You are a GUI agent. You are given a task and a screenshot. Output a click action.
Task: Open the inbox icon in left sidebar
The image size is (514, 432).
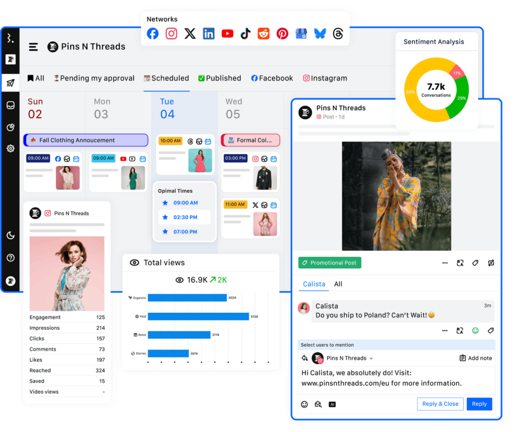(x=10, y=105)
